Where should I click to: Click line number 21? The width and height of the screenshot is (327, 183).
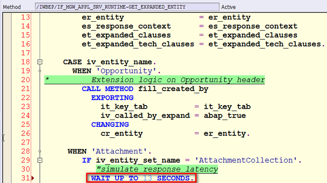click(25, 89)
